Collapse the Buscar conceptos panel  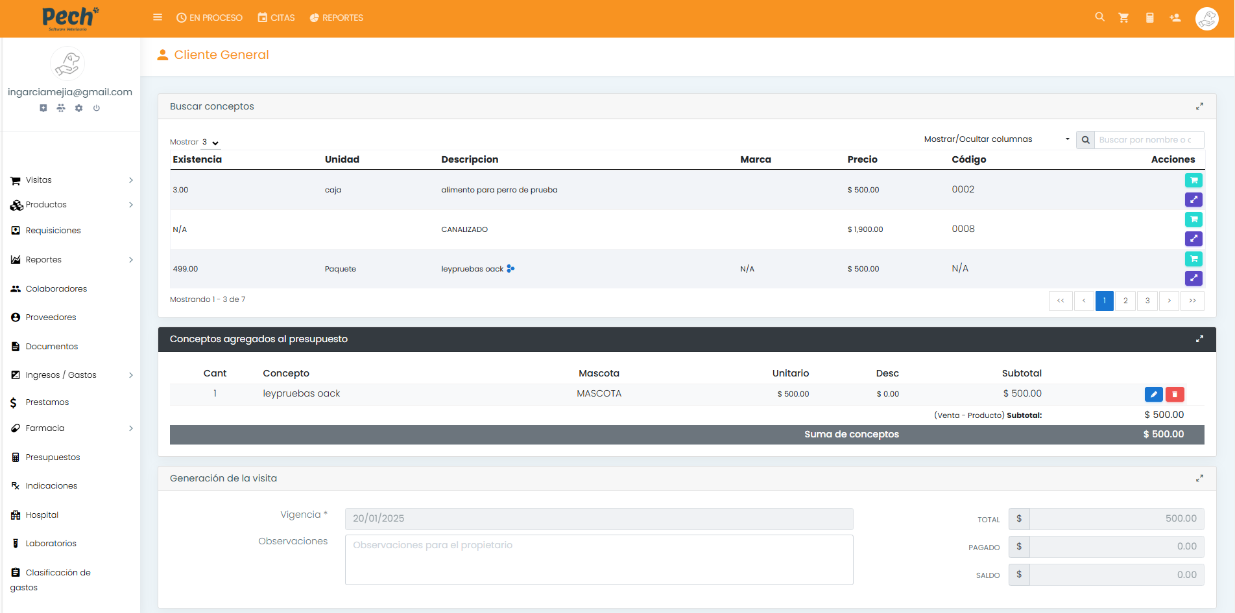[1199, 106]
